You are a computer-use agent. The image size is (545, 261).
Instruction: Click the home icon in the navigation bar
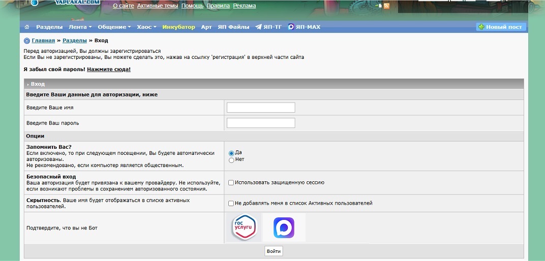[27, 27]
